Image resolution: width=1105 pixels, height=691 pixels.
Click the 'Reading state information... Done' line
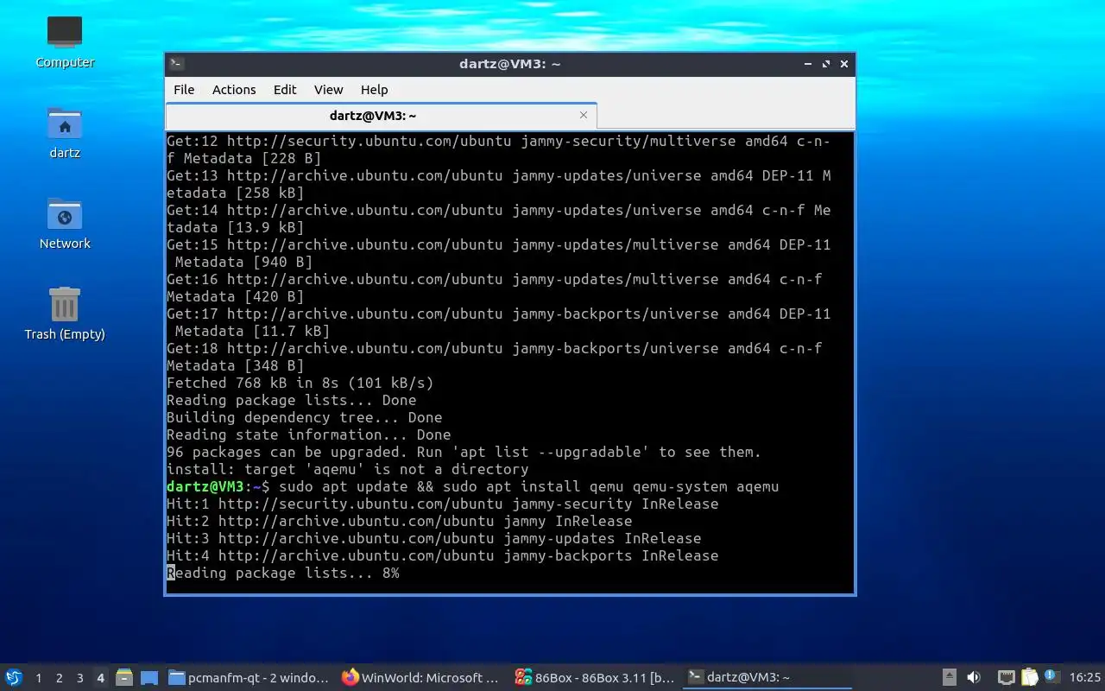[309, 434]
